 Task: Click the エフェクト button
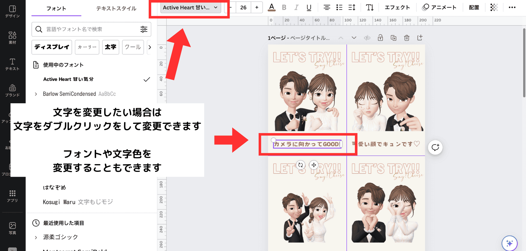[x=397, y=7]
